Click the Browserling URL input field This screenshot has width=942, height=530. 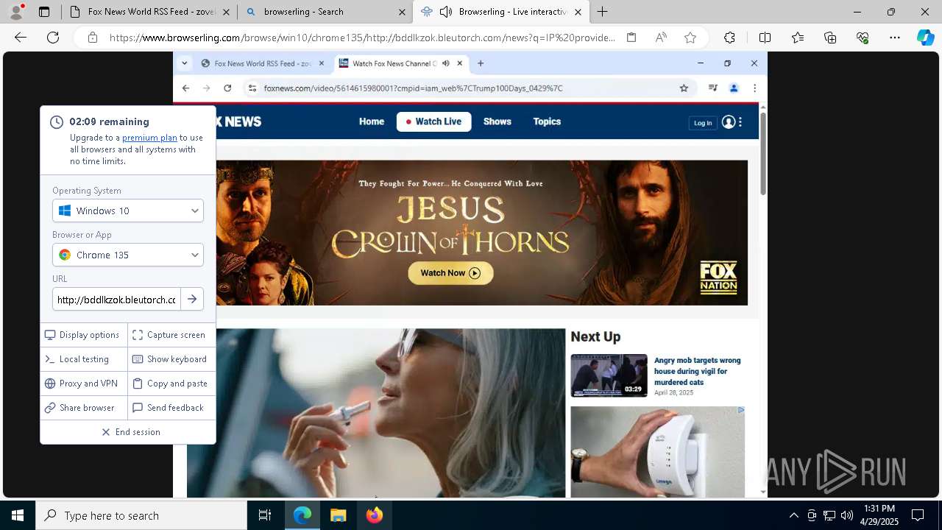pos(116,299)
